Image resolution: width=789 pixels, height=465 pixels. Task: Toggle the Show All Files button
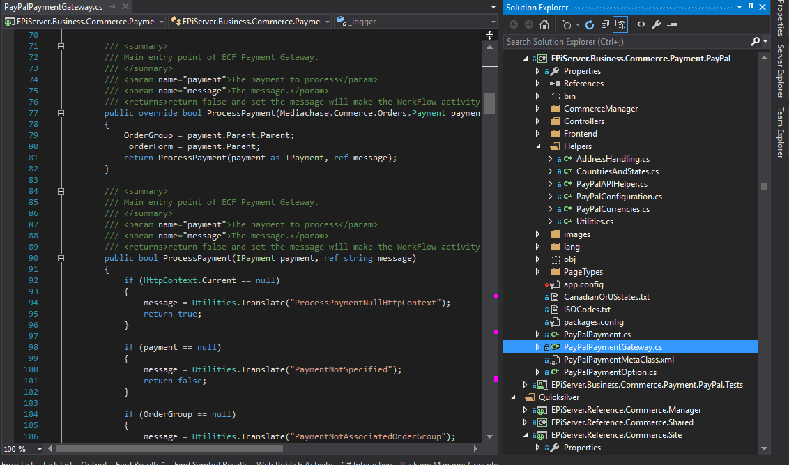point(620,24)
